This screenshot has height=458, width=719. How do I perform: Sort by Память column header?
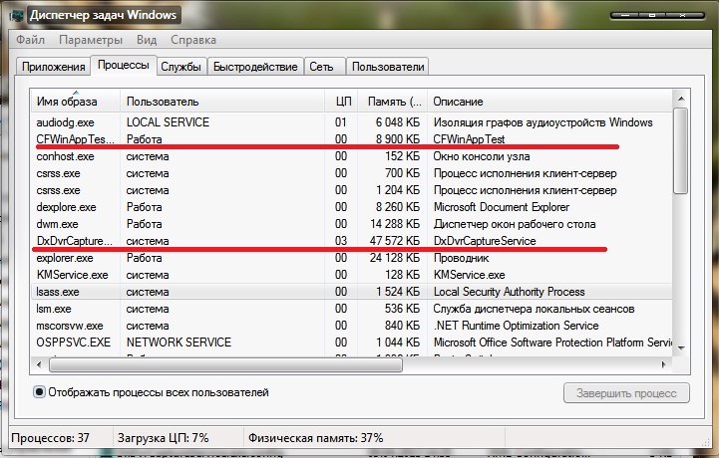point(393,102)
